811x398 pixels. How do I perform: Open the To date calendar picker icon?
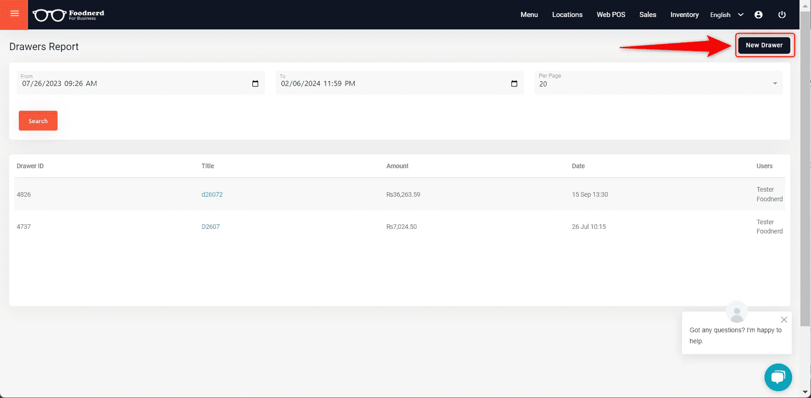[x=514, y=84]
